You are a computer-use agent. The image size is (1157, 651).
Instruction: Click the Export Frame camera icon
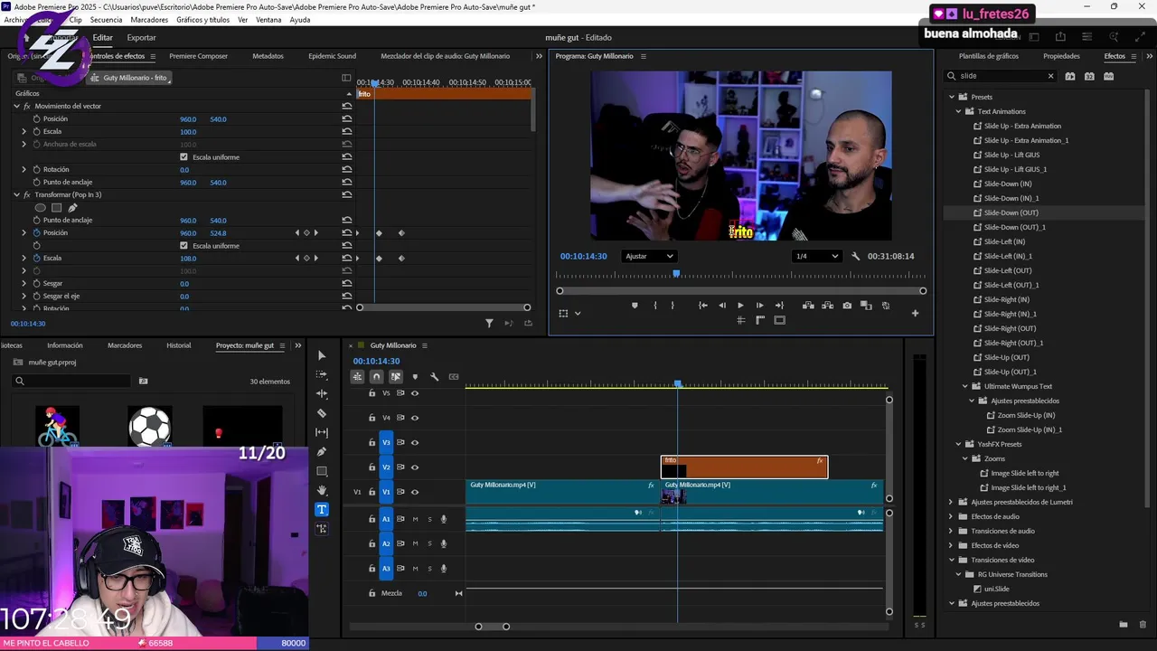[847, 306]
